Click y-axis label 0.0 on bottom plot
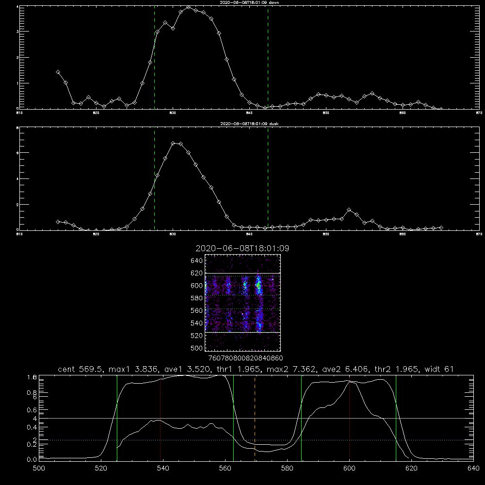The height and width of the screenshot is (485, 485). click(32, 460)
